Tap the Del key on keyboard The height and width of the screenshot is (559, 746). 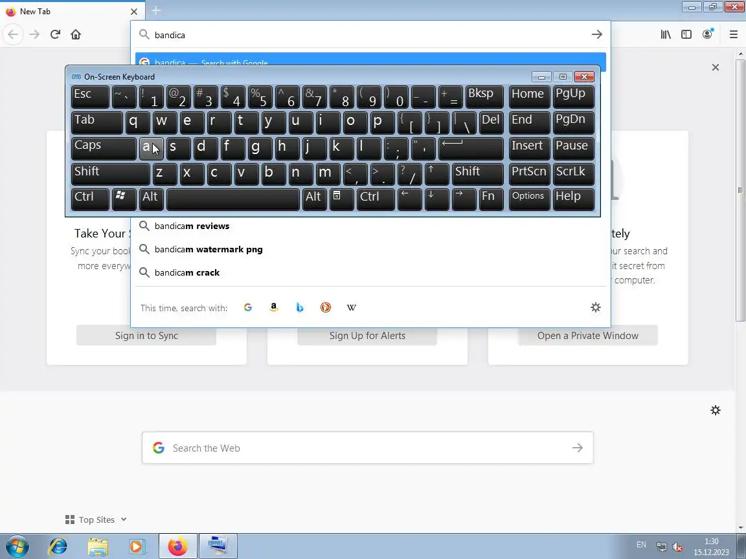tap(491, 123)
